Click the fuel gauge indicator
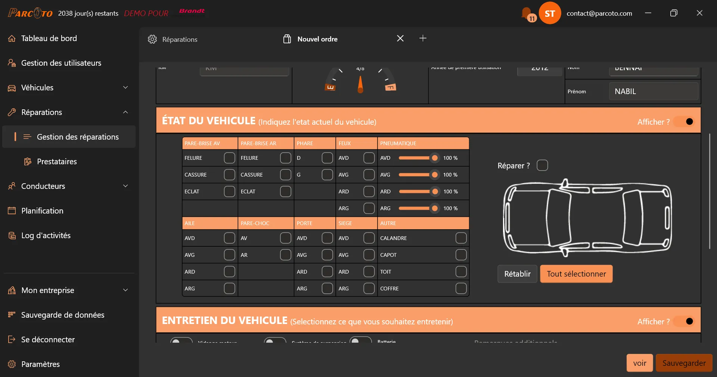 click(x=360, y=80)
